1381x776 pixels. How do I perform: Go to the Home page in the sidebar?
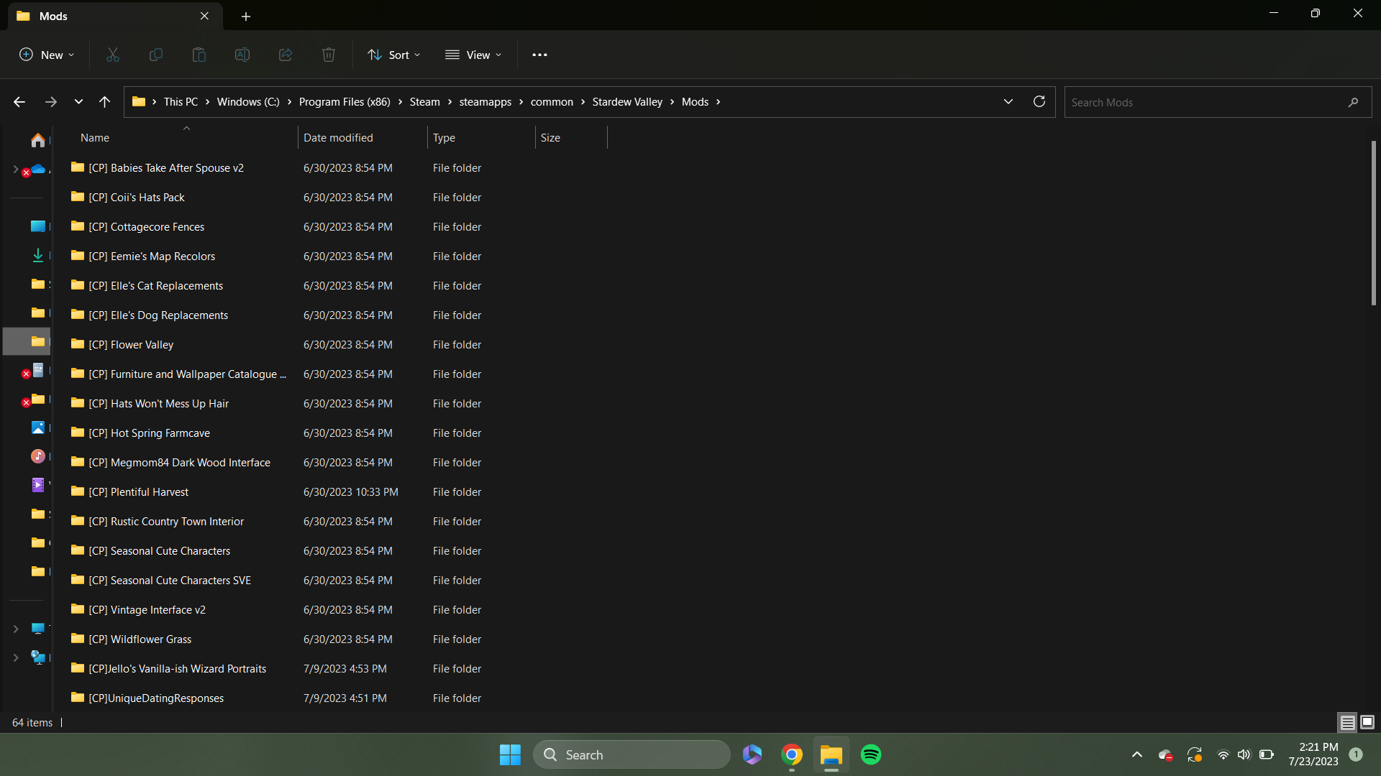click(37, 140)
